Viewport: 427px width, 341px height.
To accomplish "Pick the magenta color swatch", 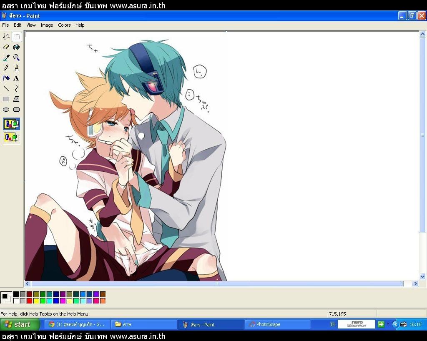I will pos(63,301).
